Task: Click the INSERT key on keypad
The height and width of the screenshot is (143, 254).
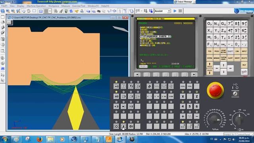Action: point(237,58)
